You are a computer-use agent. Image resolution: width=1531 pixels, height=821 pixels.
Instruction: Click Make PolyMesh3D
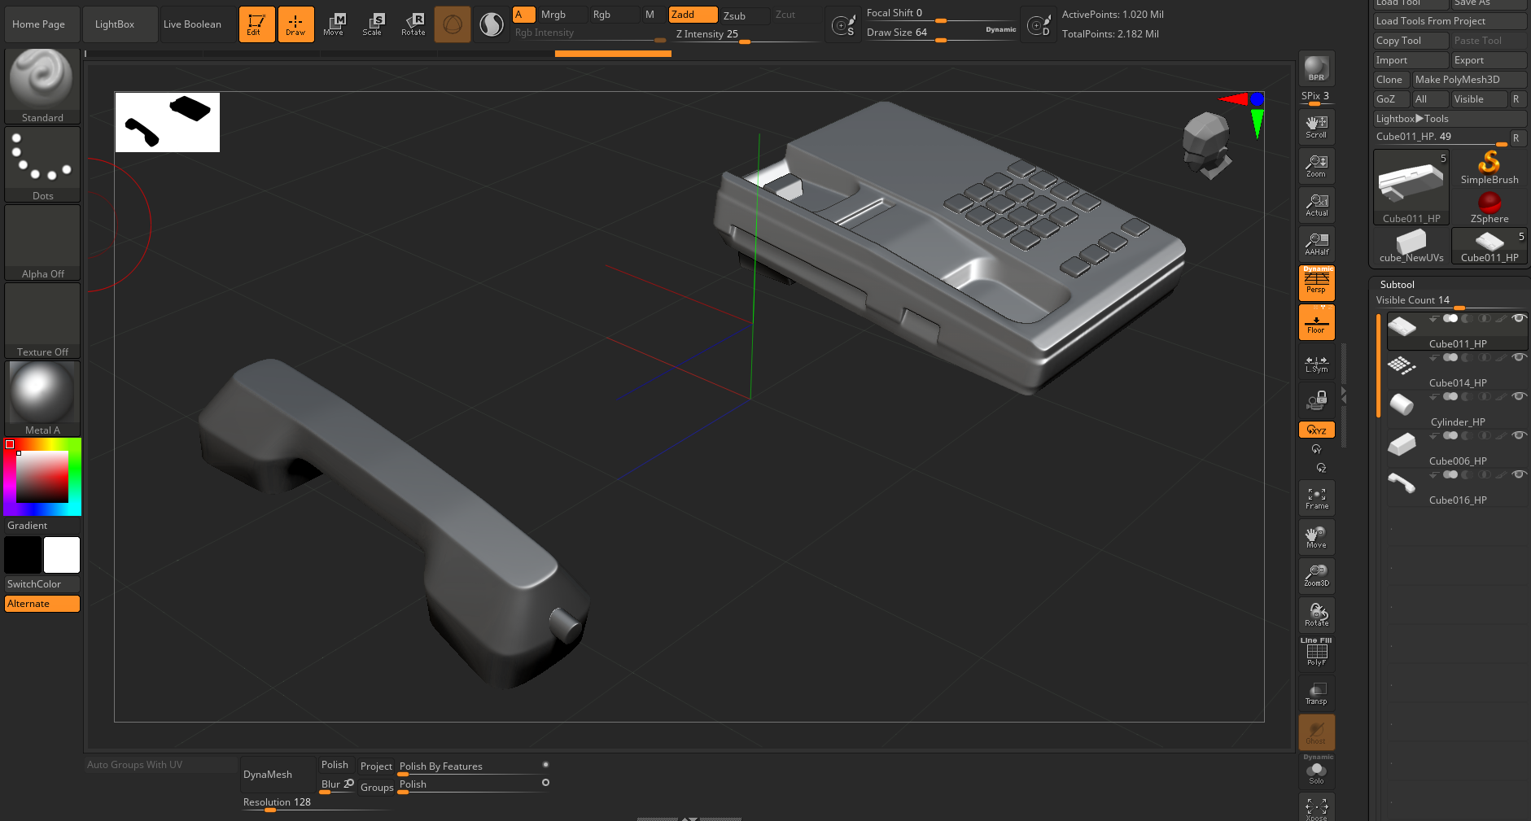1469,80
